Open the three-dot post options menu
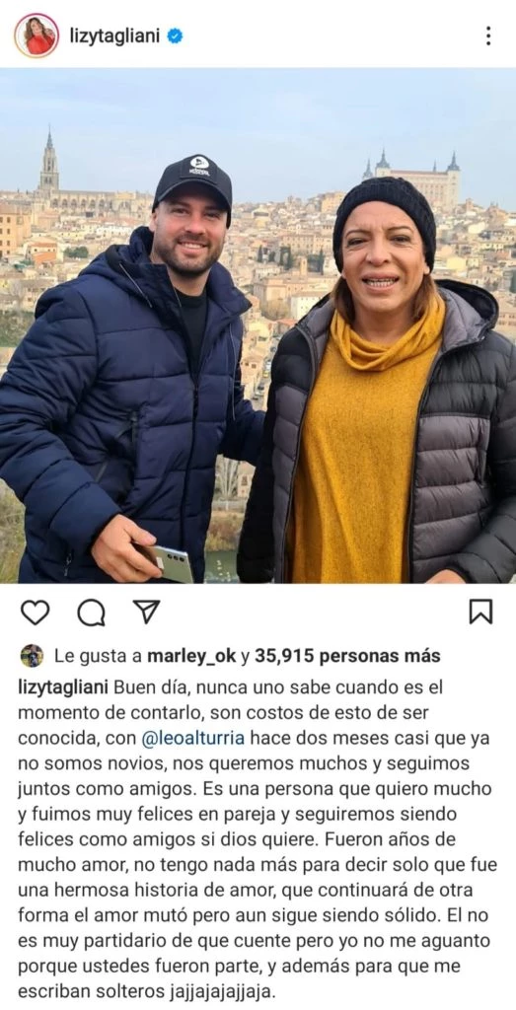The width and height of the screenshot is (516, 1010). 488,36
